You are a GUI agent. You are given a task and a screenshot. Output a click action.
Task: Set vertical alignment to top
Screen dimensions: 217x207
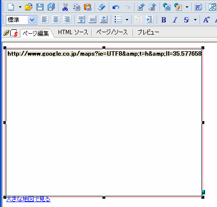81,20
